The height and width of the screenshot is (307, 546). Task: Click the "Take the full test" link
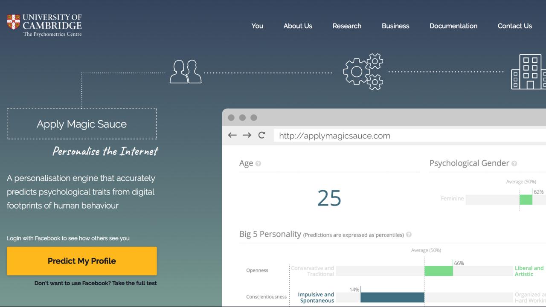point(134,283)
